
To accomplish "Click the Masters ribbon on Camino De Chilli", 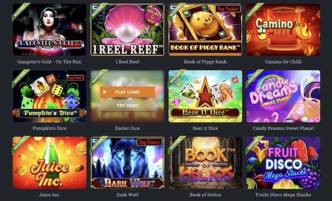I will [x=253, y=10].
